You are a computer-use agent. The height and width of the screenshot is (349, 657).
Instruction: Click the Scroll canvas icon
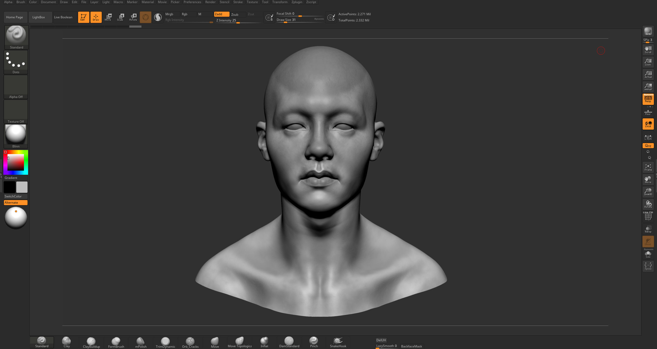648,49
